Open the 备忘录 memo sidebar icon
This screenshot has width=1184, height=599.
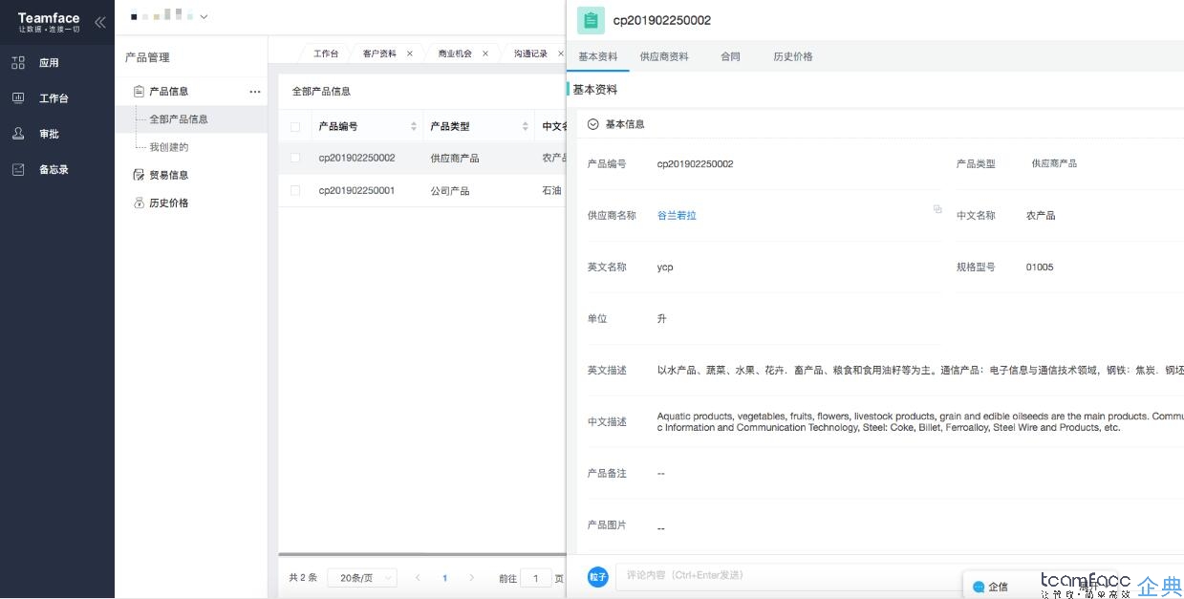(18, 169)
